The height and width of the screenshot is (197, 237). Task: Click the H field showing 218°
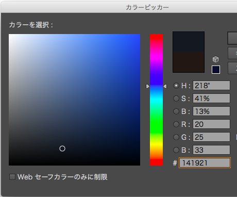click(x=211, y=86)
